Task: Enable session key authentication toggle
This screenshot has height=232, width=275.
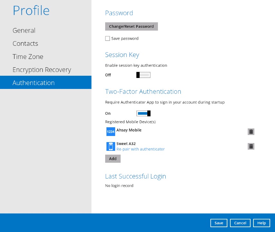Action: (x=143, y=75)
